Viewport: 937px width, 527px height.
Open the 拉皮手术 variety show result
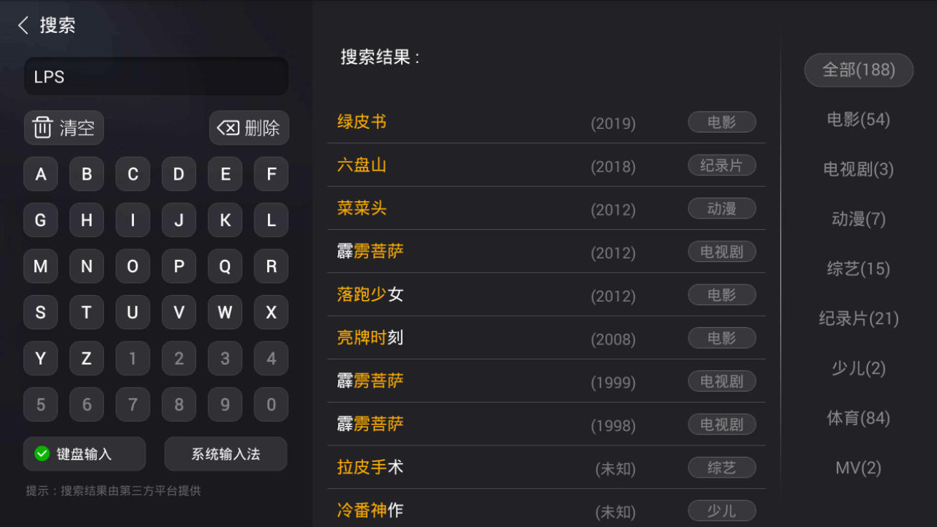coord(370,468)
